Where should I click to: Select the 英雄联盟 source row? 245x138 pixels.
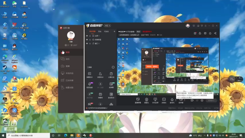(101, 40)
